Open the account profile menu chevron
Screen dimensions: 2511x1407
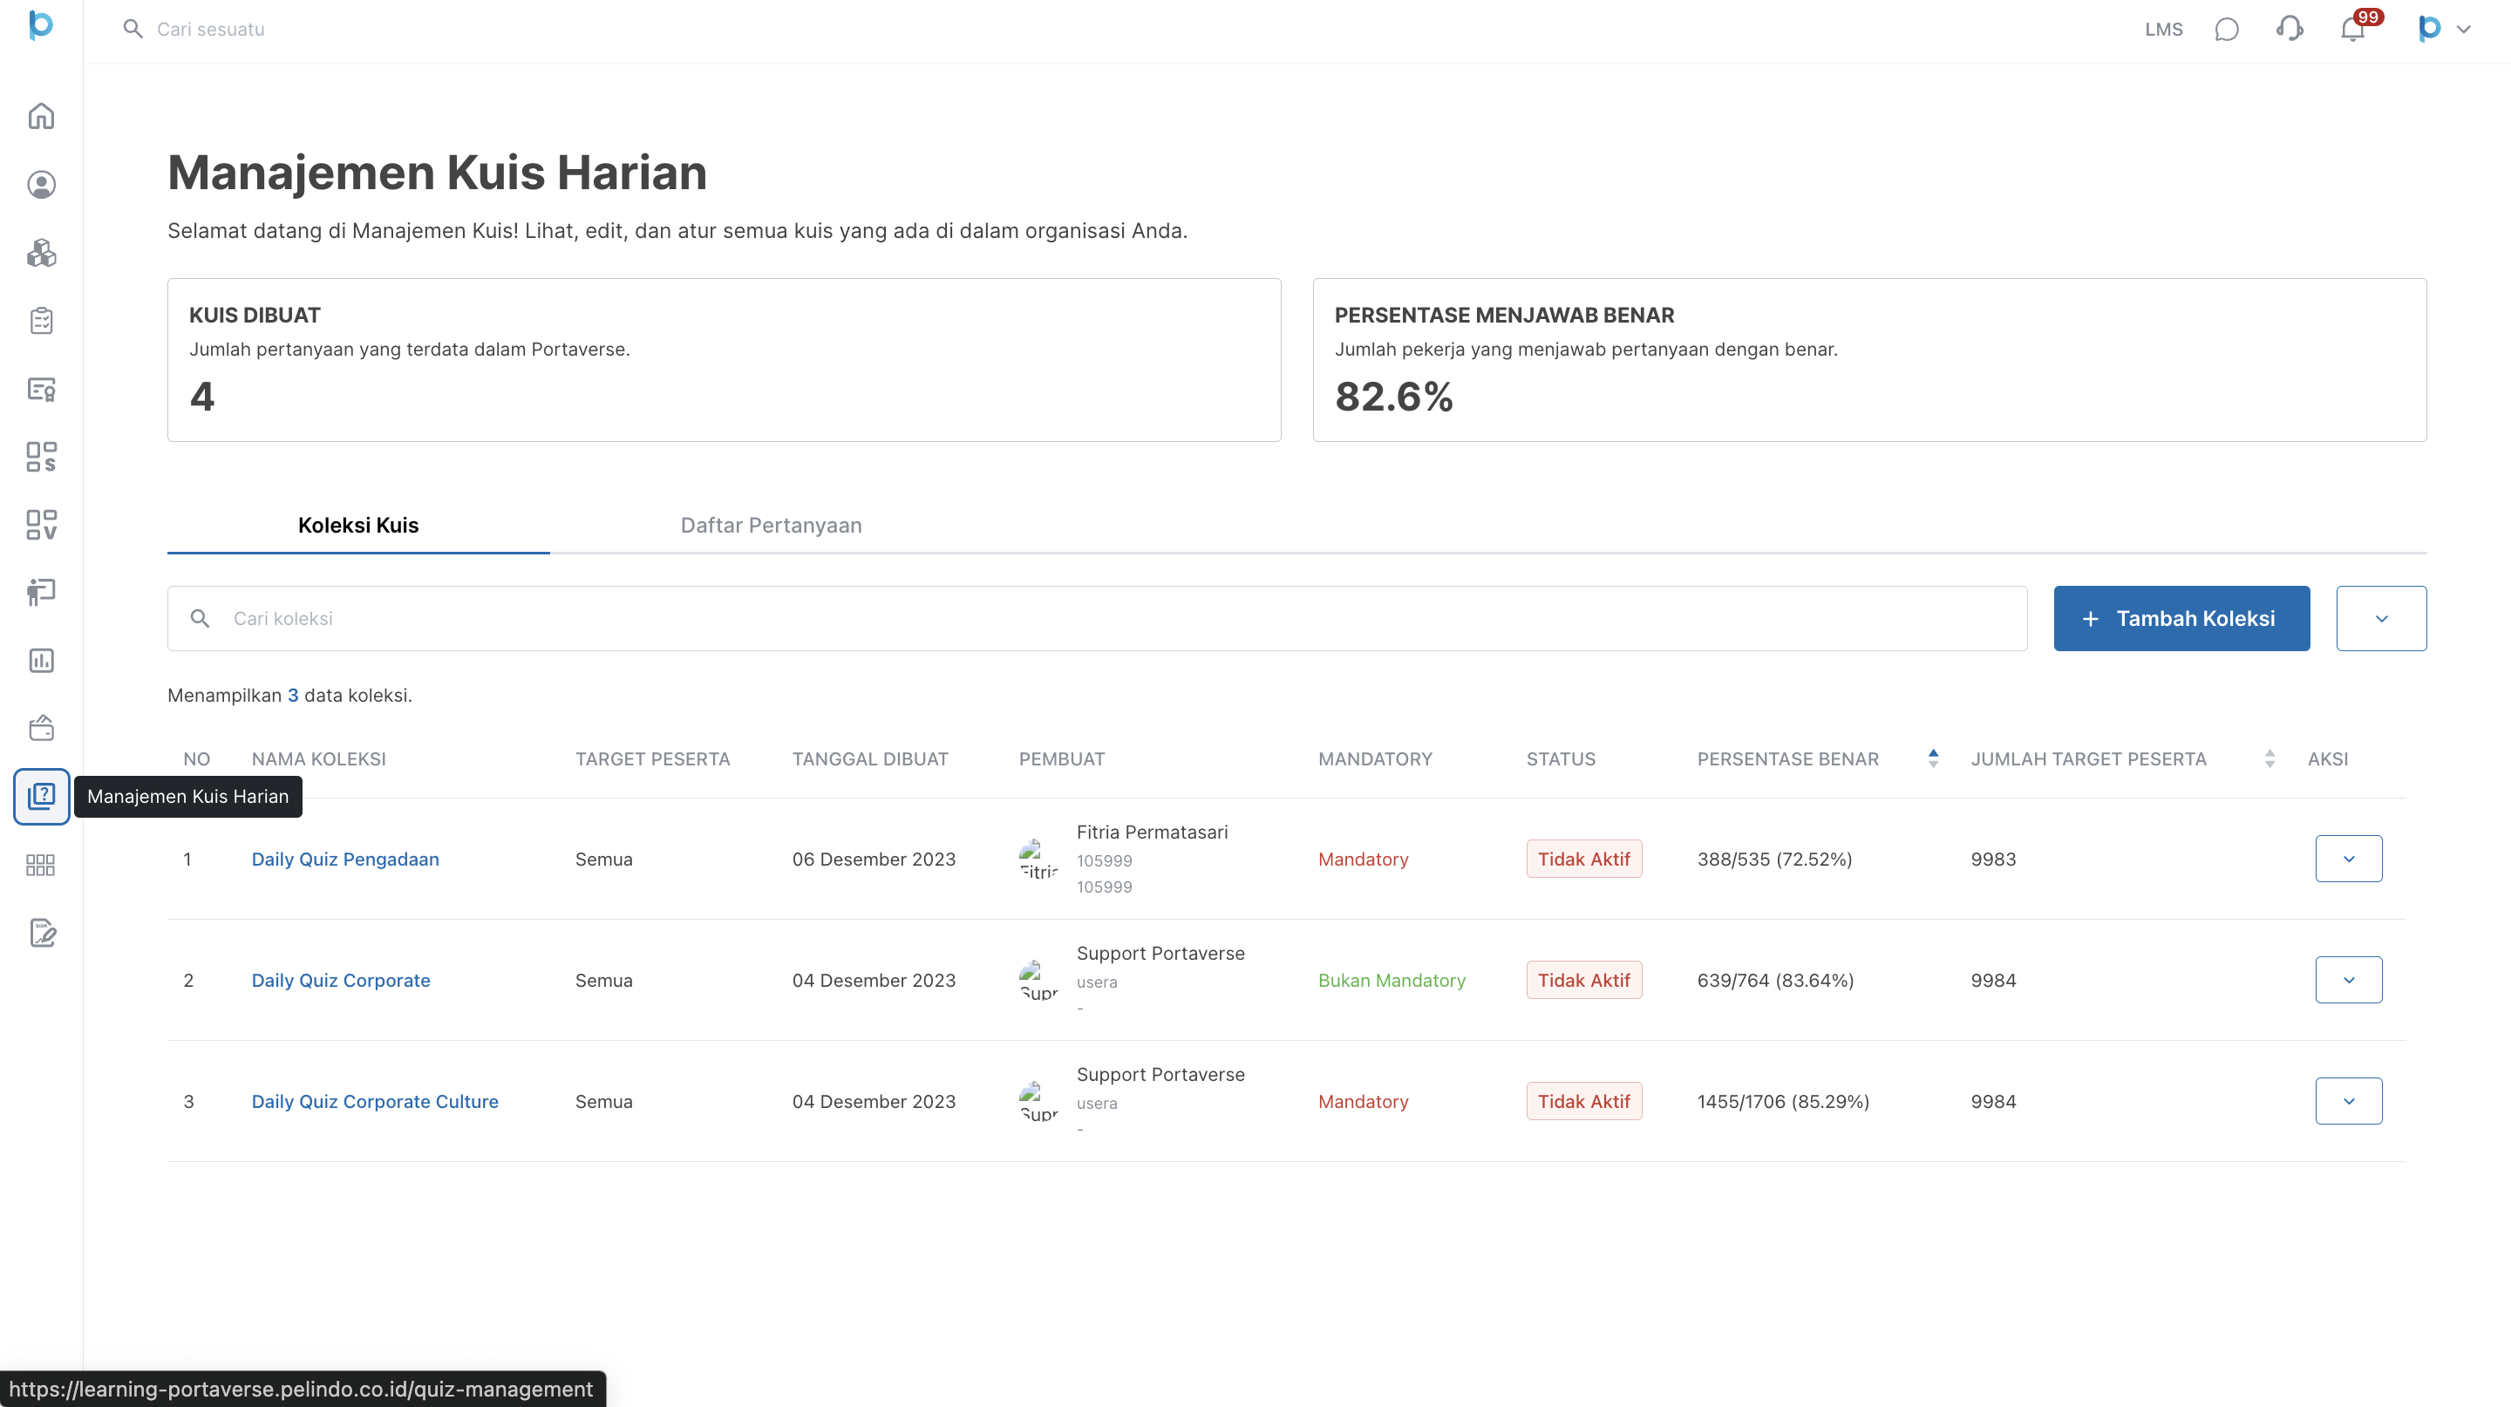2463,30
